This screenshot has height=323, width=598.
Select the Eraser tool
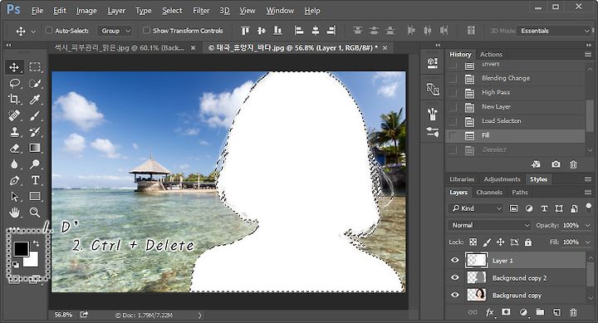(x=14, y=148)
